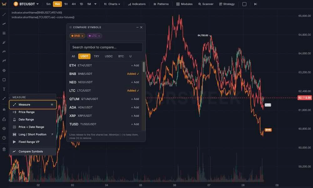Remove the BNB compare chip
The image size is (313, 188).
pyautogui.click(x=82, y=36)
